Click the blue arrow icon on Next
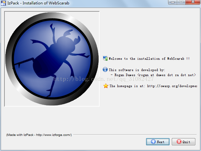The height and width of the screenshot is (151, 201). click(153, 142)
